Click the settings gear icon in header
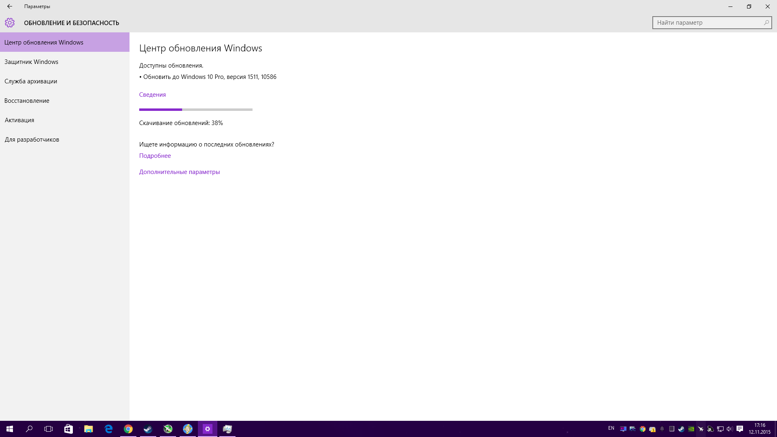777x437 pixels. coord(10,23)
